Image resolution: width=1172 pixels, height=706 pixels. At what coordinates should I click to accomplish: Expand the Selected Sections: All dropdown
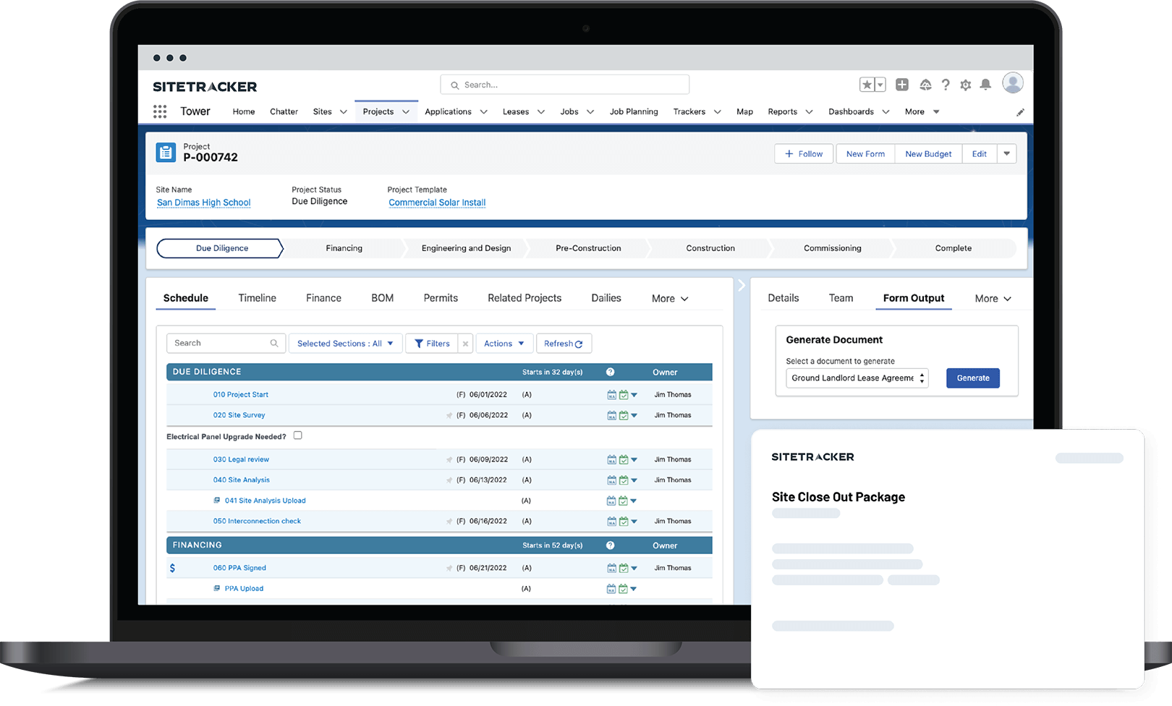pos(345,343)
